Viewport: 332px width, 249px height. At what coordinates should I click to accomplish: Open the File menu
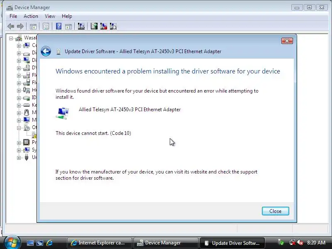pos(13,16)
